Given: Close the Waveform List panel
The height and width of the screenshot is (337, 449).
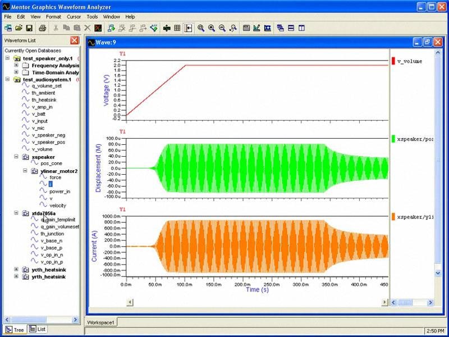Looking at the screenshot, I should pos(75,40).
